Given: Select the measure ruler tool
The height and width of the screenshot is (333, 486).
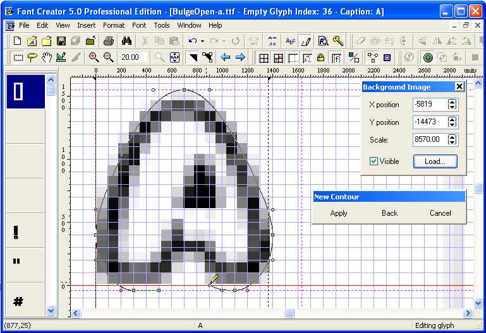Looking at the screenshot, I should pyautogui.click(x=61, y=57).
